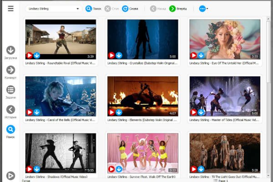Download the Survive video
Screen dimensions: 273x182
click(x=119, y=169)
